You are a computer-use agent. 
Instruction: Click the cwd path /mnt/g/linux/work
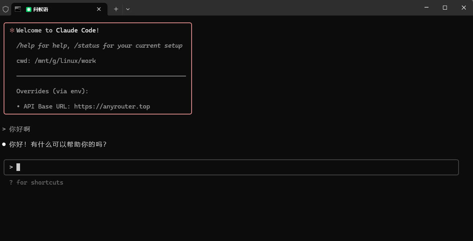(65, 60)
